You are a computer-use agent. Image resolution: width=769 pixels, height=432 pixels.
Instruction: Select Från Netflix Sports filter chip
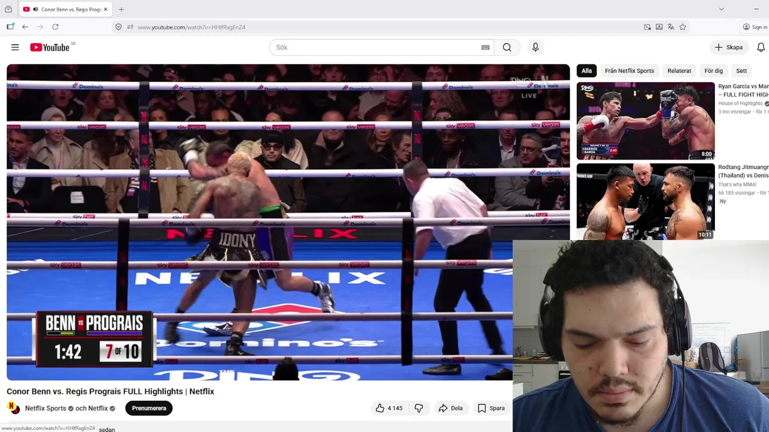629,71
